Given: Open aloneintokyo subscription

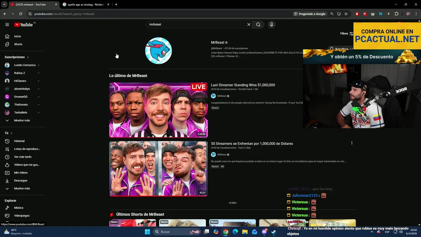Looking at the screenshot, I should (22, 89).
